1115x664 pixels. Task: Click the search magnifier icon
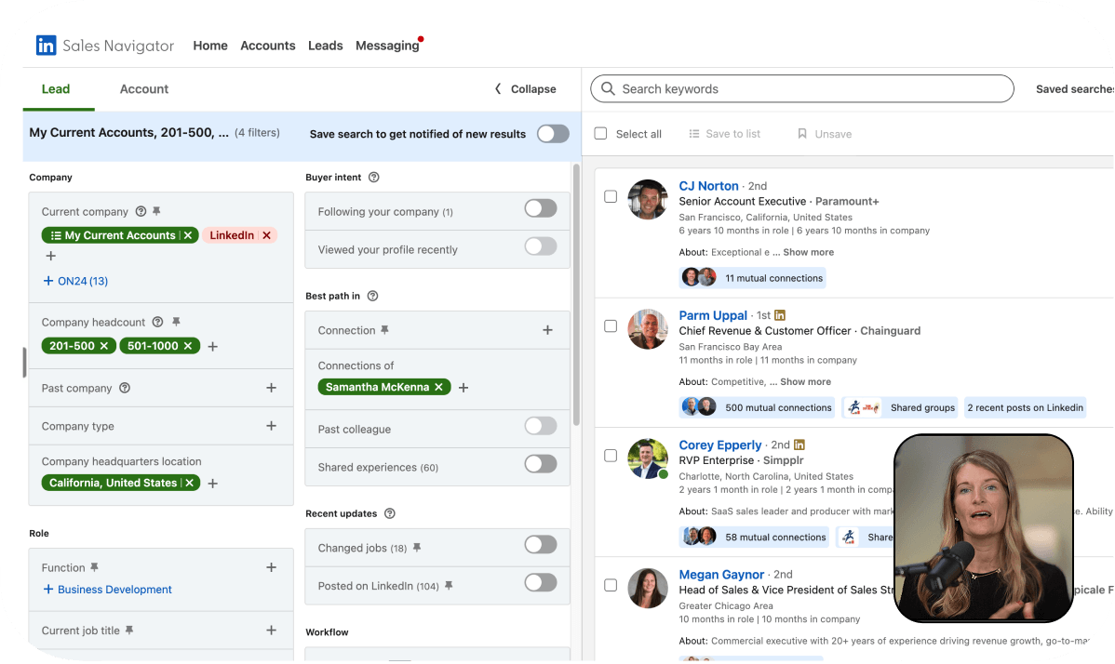coord(608,88)
